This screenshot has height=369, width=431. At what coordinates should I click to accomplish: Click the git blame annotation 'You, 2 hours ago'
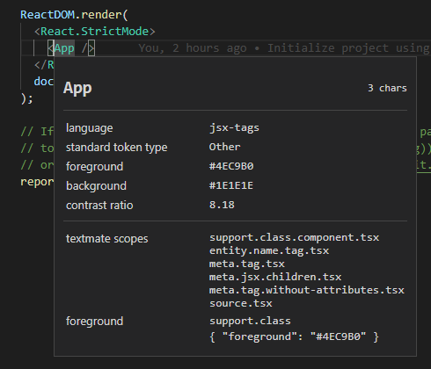point(193,48)
